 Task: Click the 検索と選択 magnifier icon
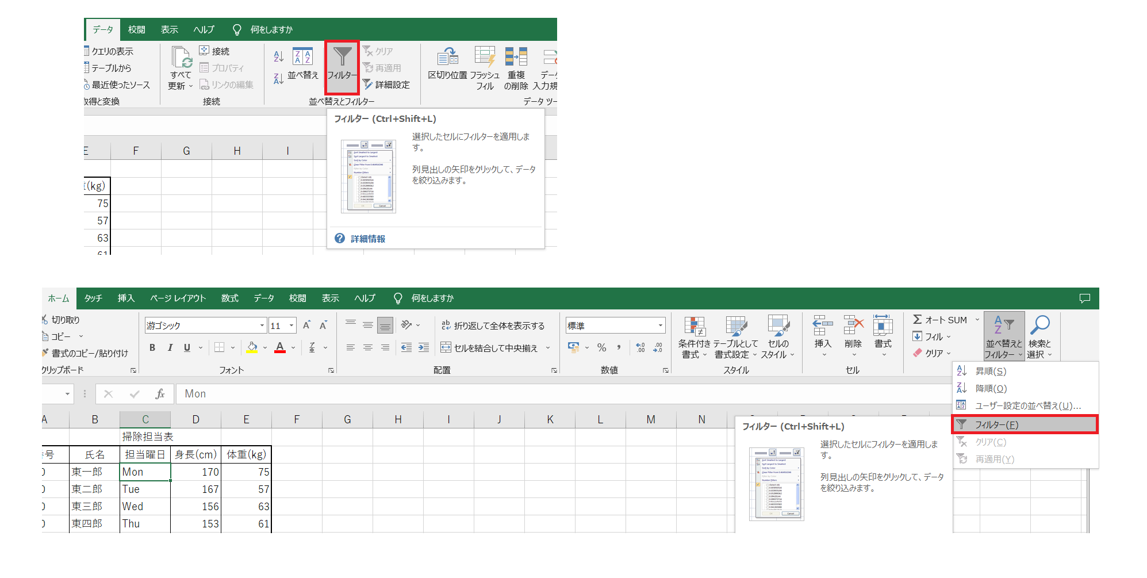(x=1039, y=326)
